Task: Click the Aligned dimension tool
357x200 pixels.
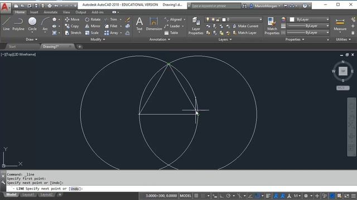Action: coord(173,19)
